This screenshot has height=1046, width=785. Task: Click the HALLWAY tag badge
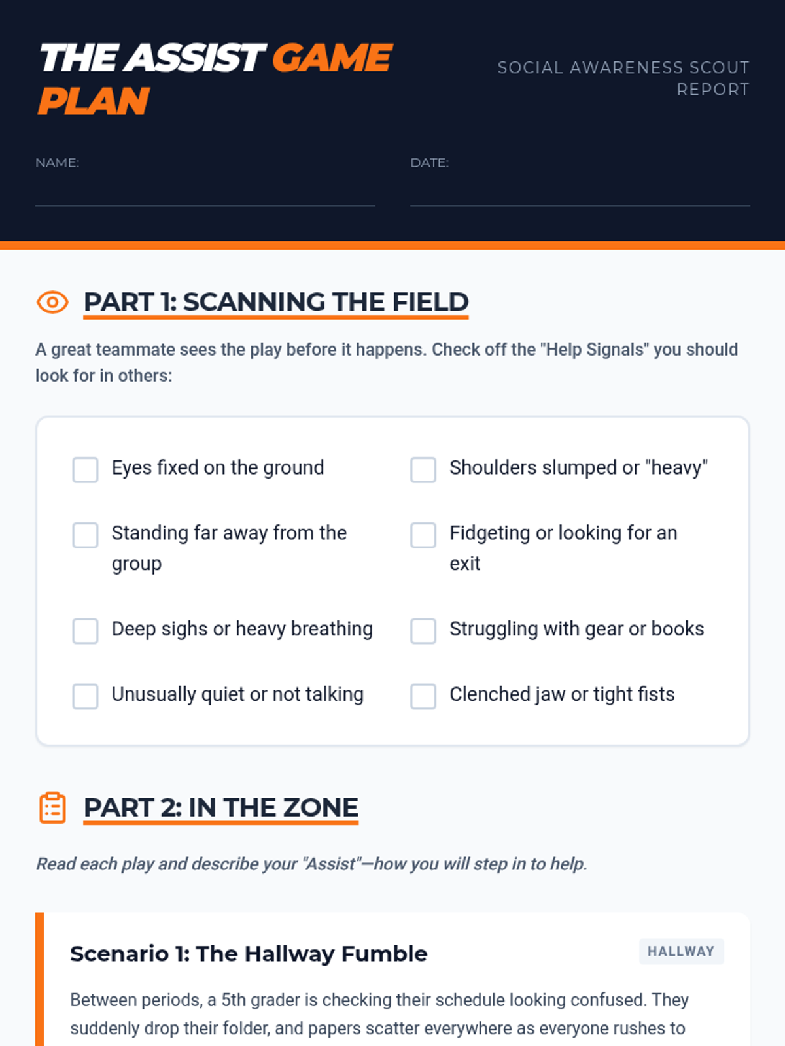point(681,951)
